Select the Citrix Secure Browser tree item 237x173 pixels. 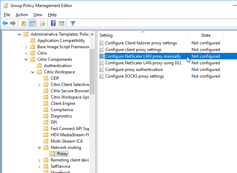70,91
